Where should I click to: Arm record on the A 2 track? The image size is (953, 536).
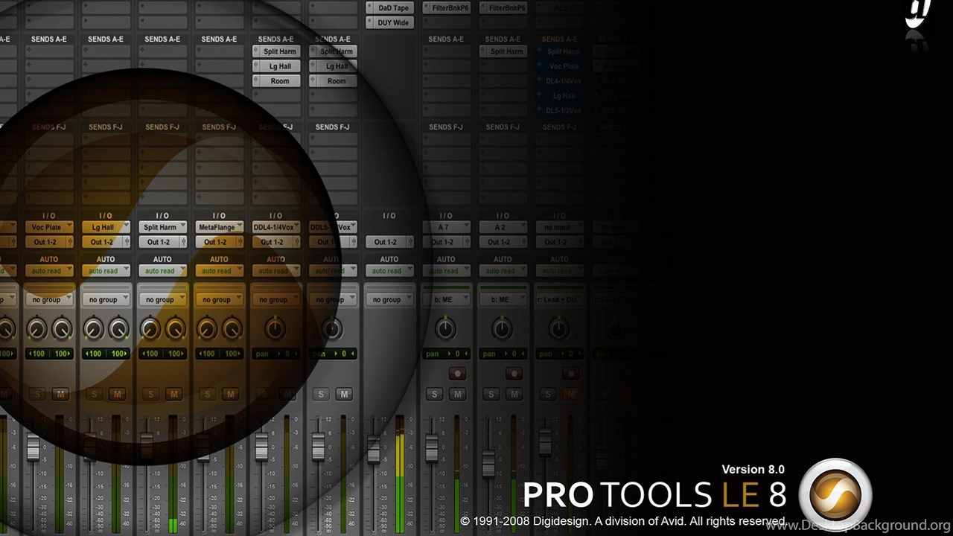pyautogui.click(x=514, y=373)
